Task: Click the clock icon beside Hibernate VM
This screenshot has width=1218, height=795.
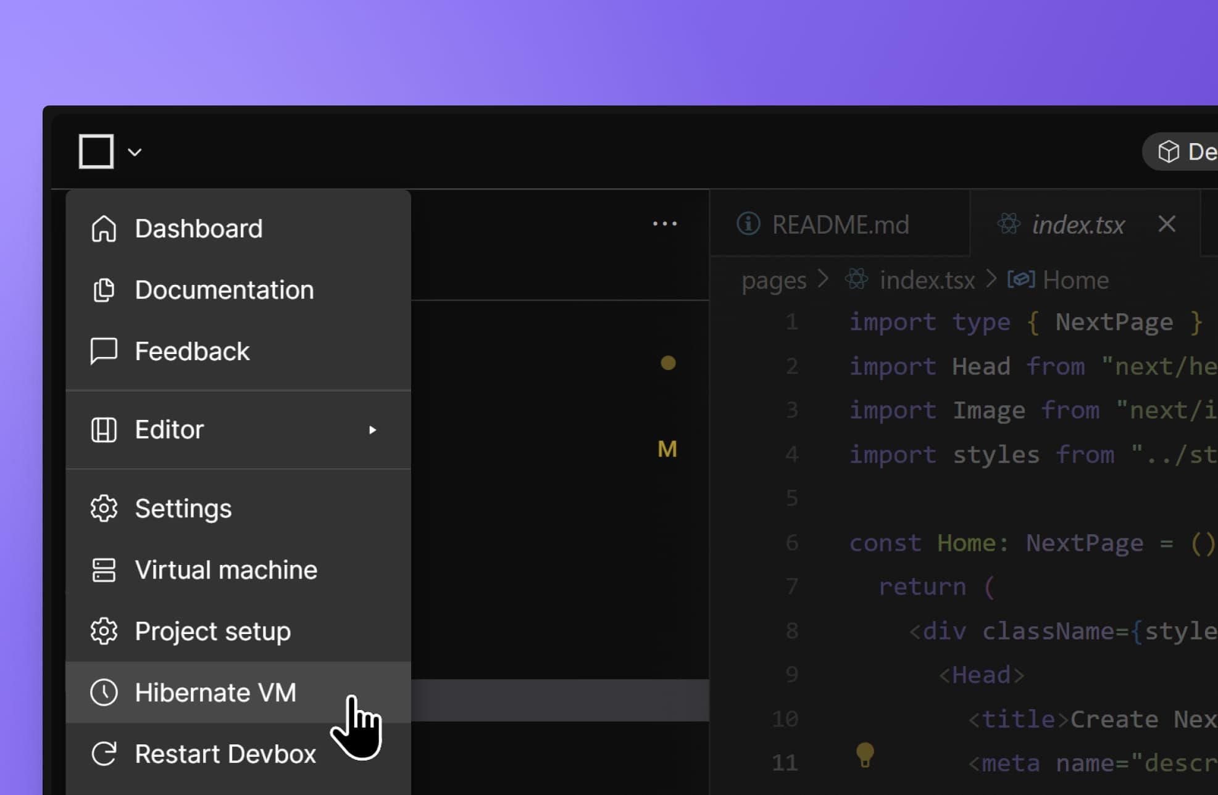Action: point(105,693)
